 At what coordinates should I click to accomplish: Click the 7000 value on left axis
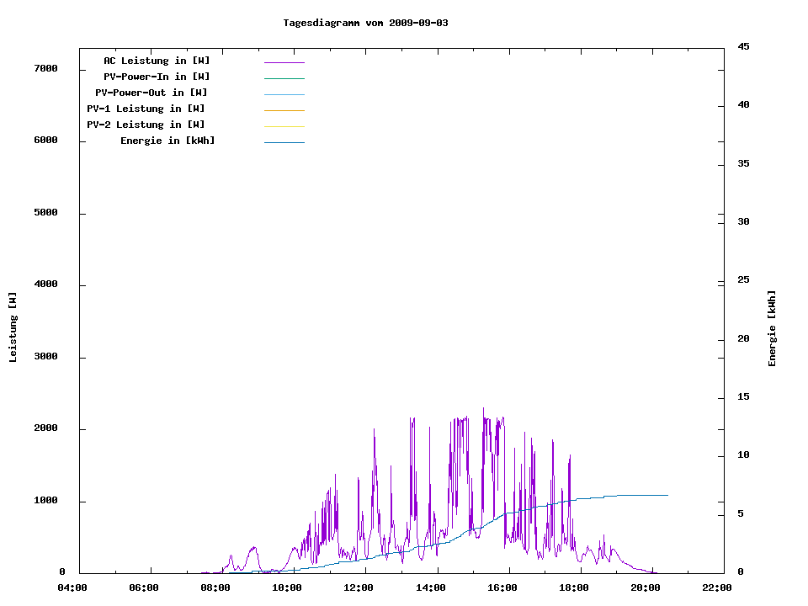tap(45, 68)
